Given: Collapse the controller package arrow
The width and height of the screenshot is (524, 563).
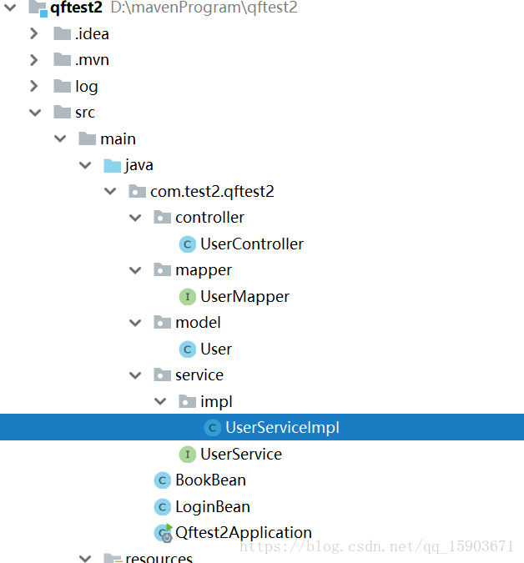Looking at the screenshot, I should [x=135, y=218].
